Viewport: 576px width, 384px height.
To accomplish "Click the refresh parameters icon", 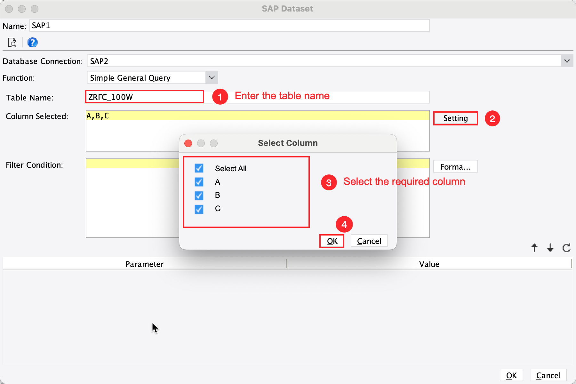I will point(567,248).
